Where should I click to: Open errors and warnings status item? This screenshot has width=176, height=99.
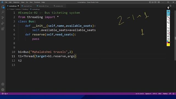click(x=5, y=94)
